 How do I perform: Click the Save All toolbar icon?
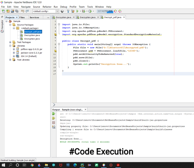coord(17,11)
